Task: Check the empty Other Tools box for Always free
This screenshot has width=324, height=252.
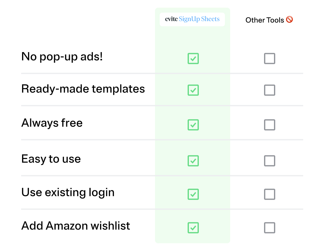Action: [270, 125]
